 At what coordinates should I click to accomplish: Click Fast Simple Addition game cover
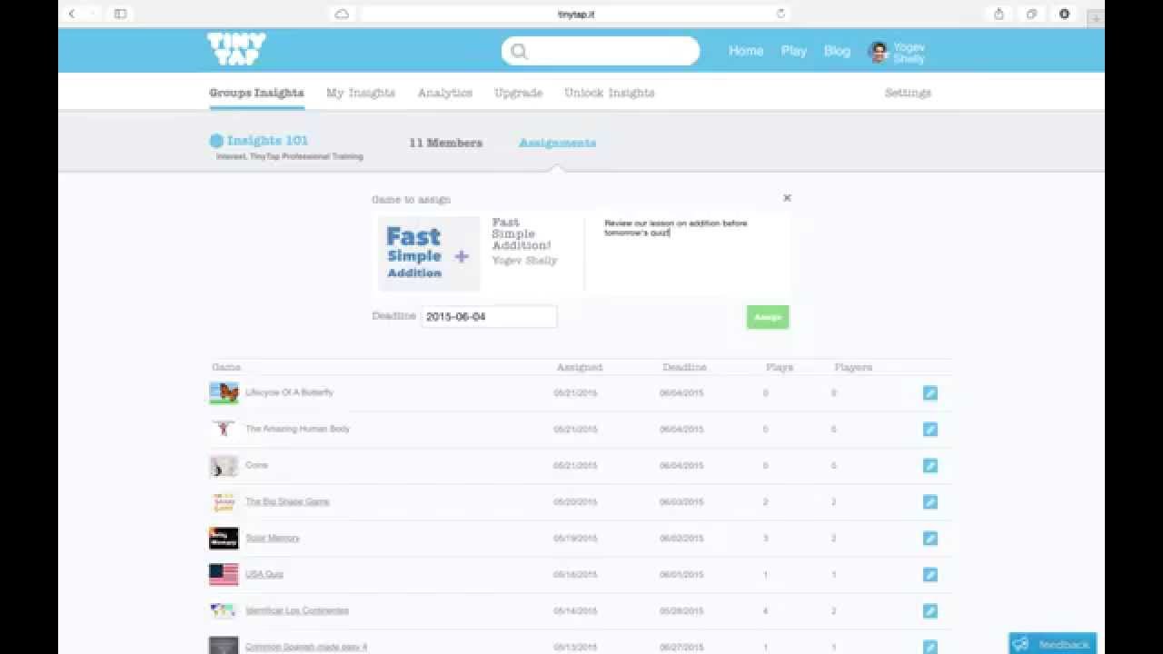tap(428, 253)
